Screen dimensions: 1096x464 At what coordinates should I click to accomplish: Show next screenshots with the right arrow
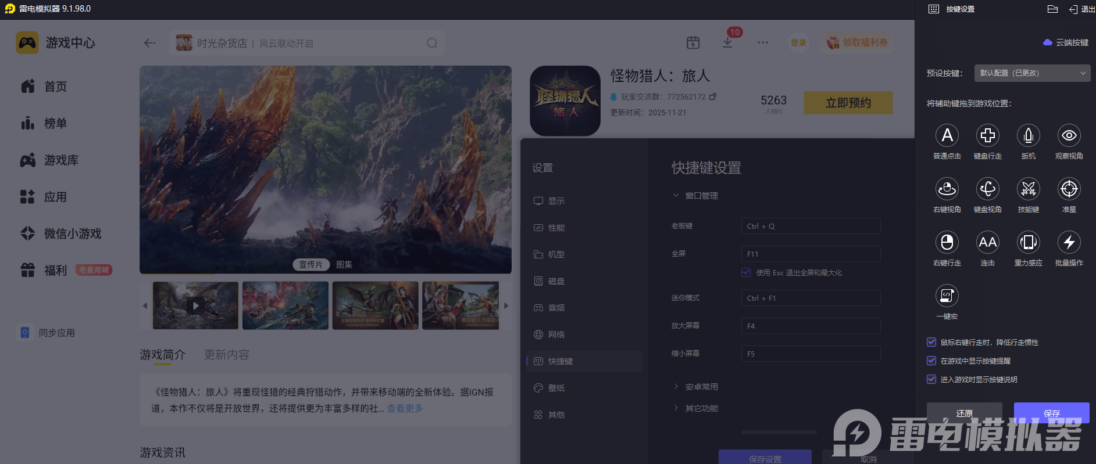click(506, 305)
